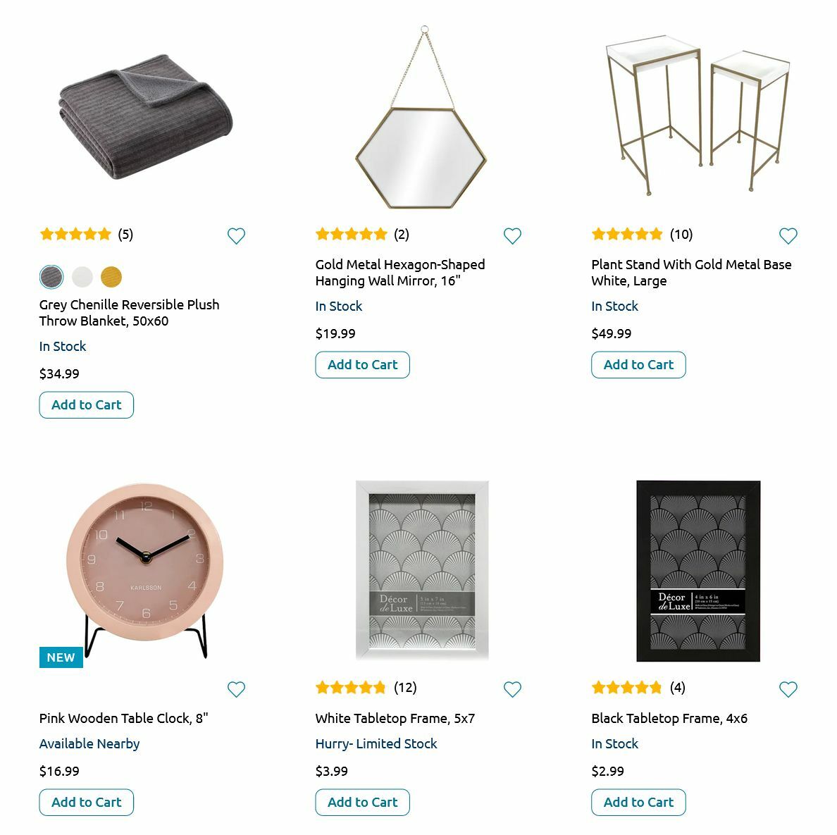Save Plant Stand to wishlist heart
The width and height of the screenshot is (837, 835).
point(788,236)
